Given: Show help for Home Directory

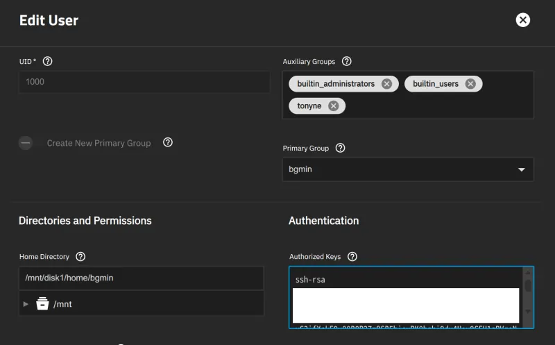Looking at the screenshot, I should [x=80, y=256].
